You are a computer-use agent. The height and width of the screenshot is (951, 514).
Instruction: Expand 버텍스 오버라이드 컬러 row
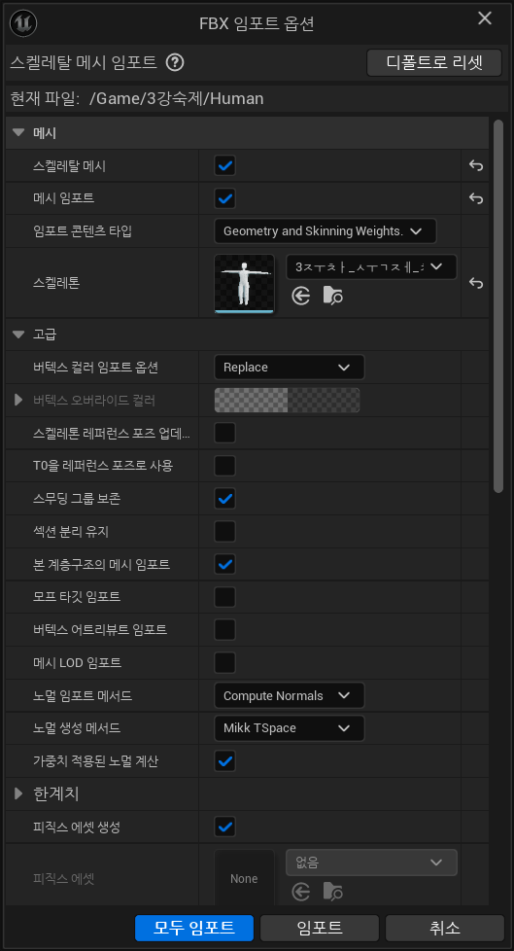(18, 401)
